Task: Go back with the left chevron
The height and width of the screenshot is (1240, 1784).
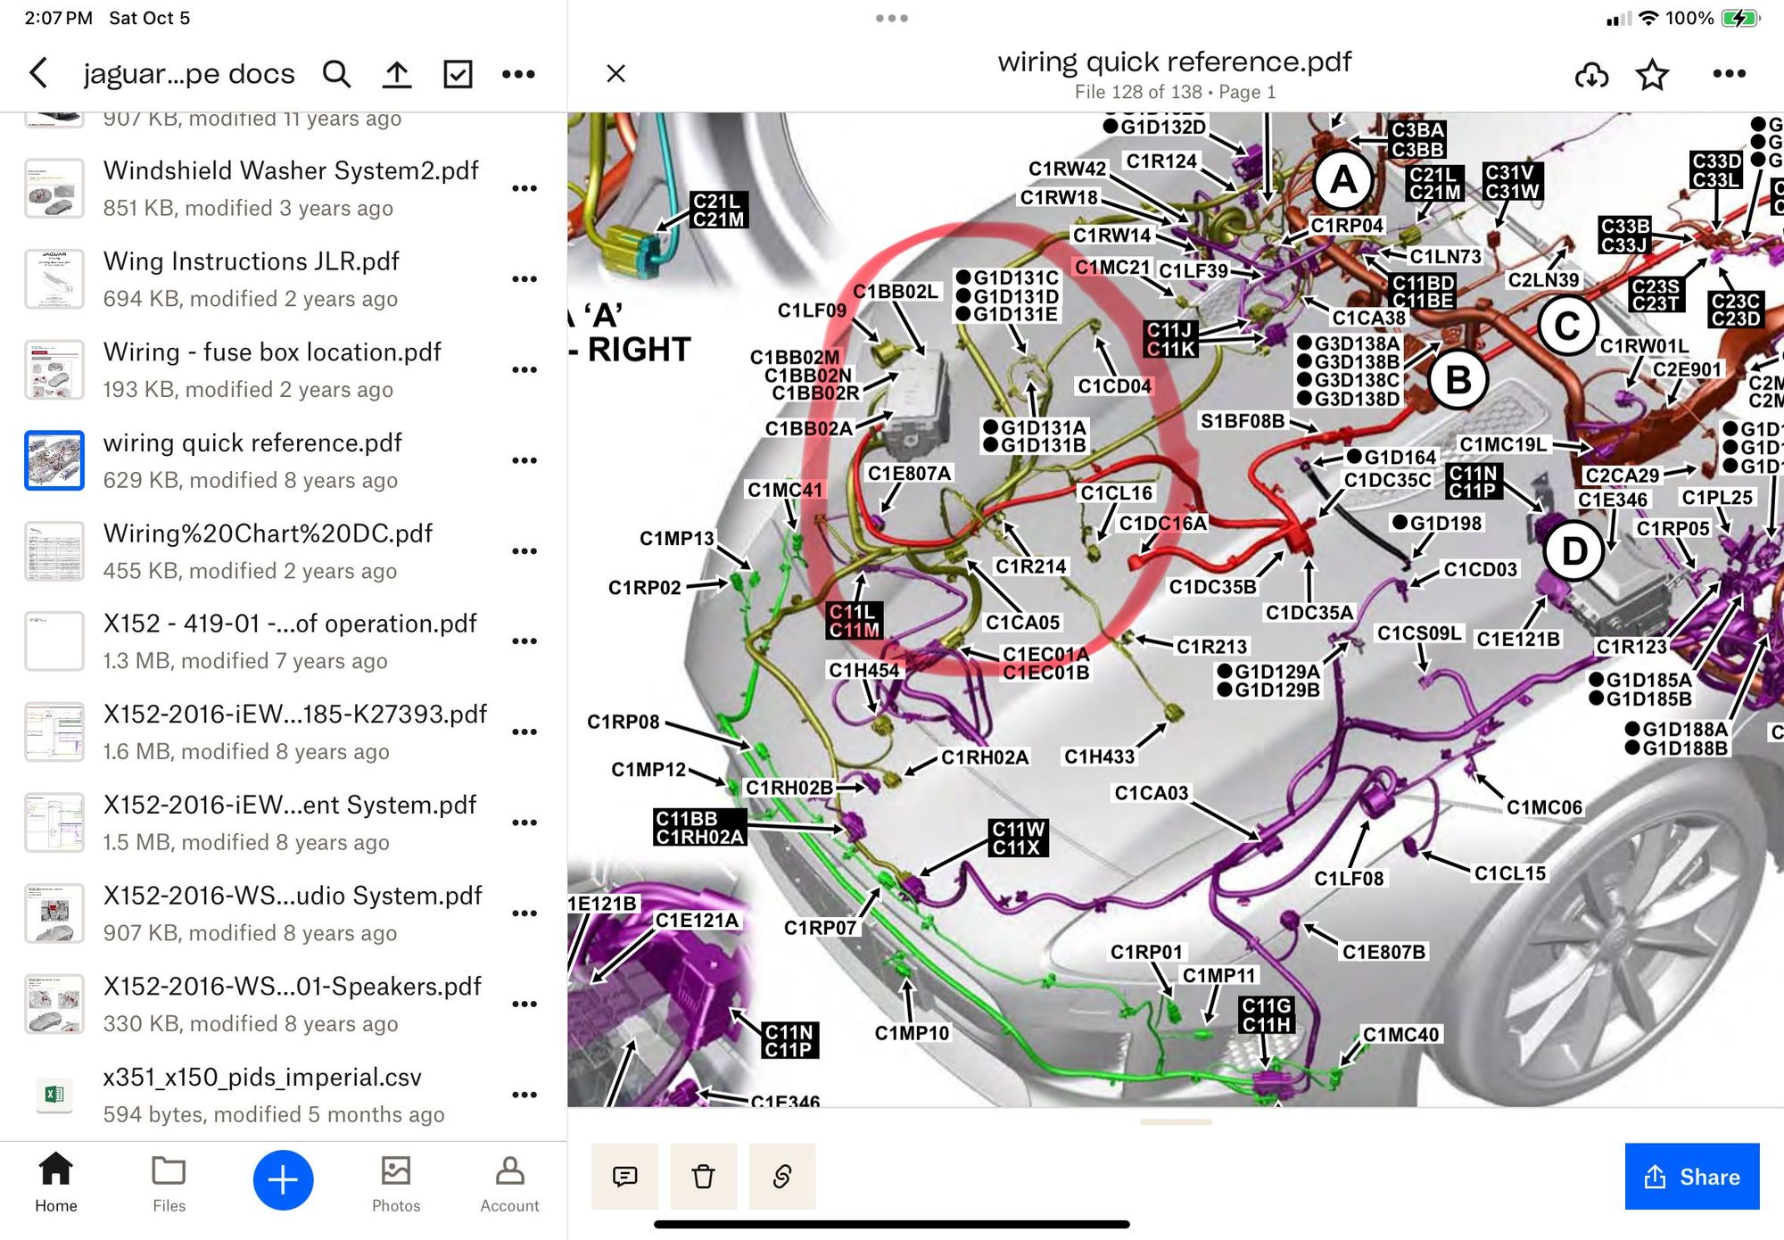Action: [38, 73]
